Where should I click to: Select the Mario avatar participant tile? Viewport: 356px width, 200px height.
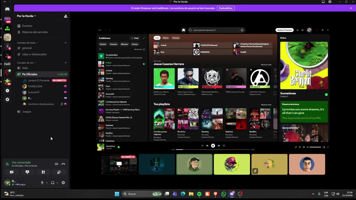[x=232, y=164]
